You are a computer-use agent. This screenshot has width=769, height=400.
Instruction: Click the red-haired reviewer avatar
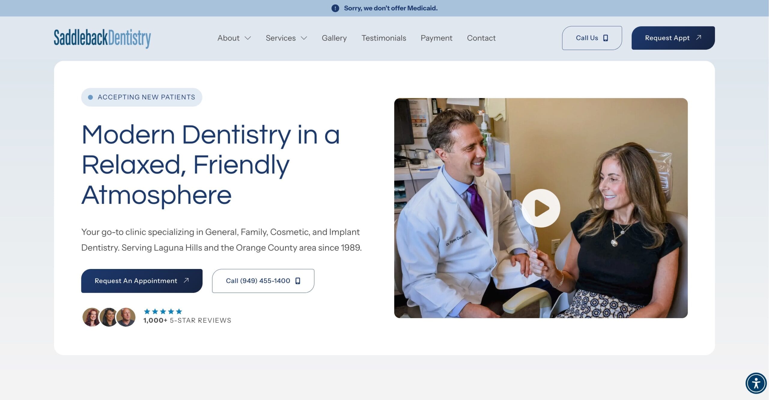[x=91, y=317]
